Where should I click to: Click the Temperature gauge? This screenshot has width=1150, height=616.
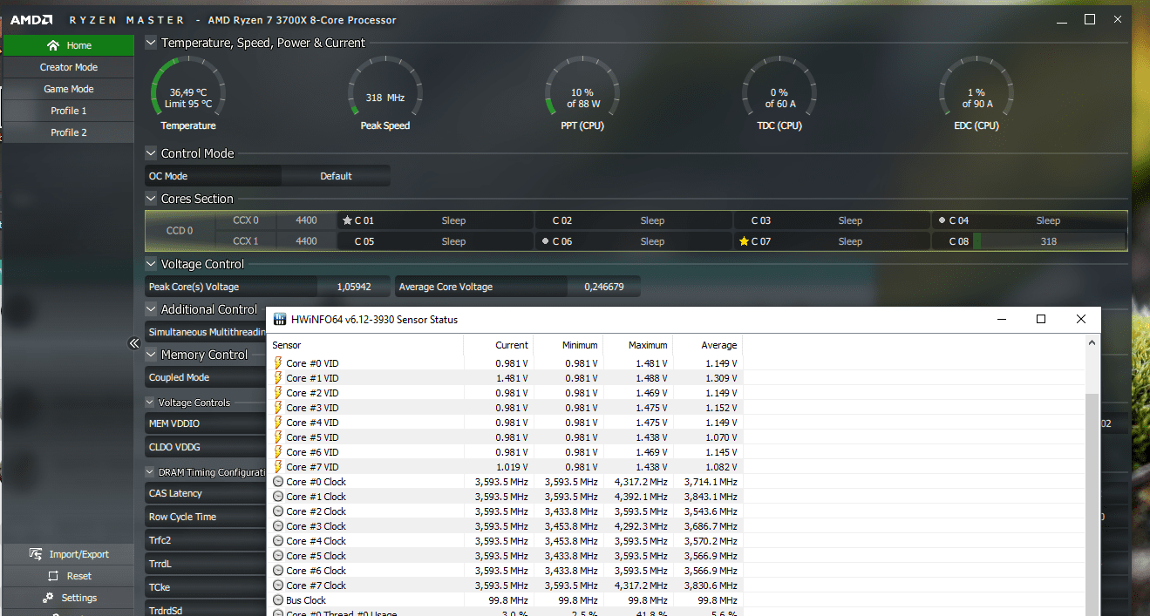[x=188, y=94]
